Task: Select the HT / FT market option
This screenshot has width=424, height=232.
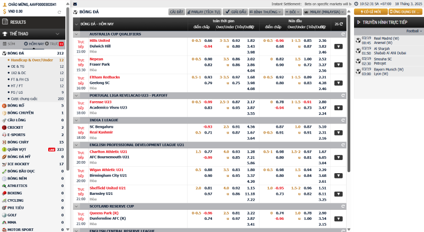Action: tap(17, 85)
